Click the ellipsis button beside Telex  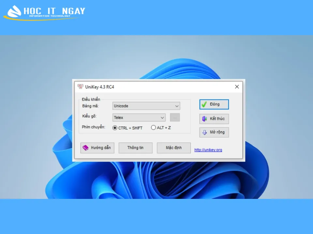point(175,117)
